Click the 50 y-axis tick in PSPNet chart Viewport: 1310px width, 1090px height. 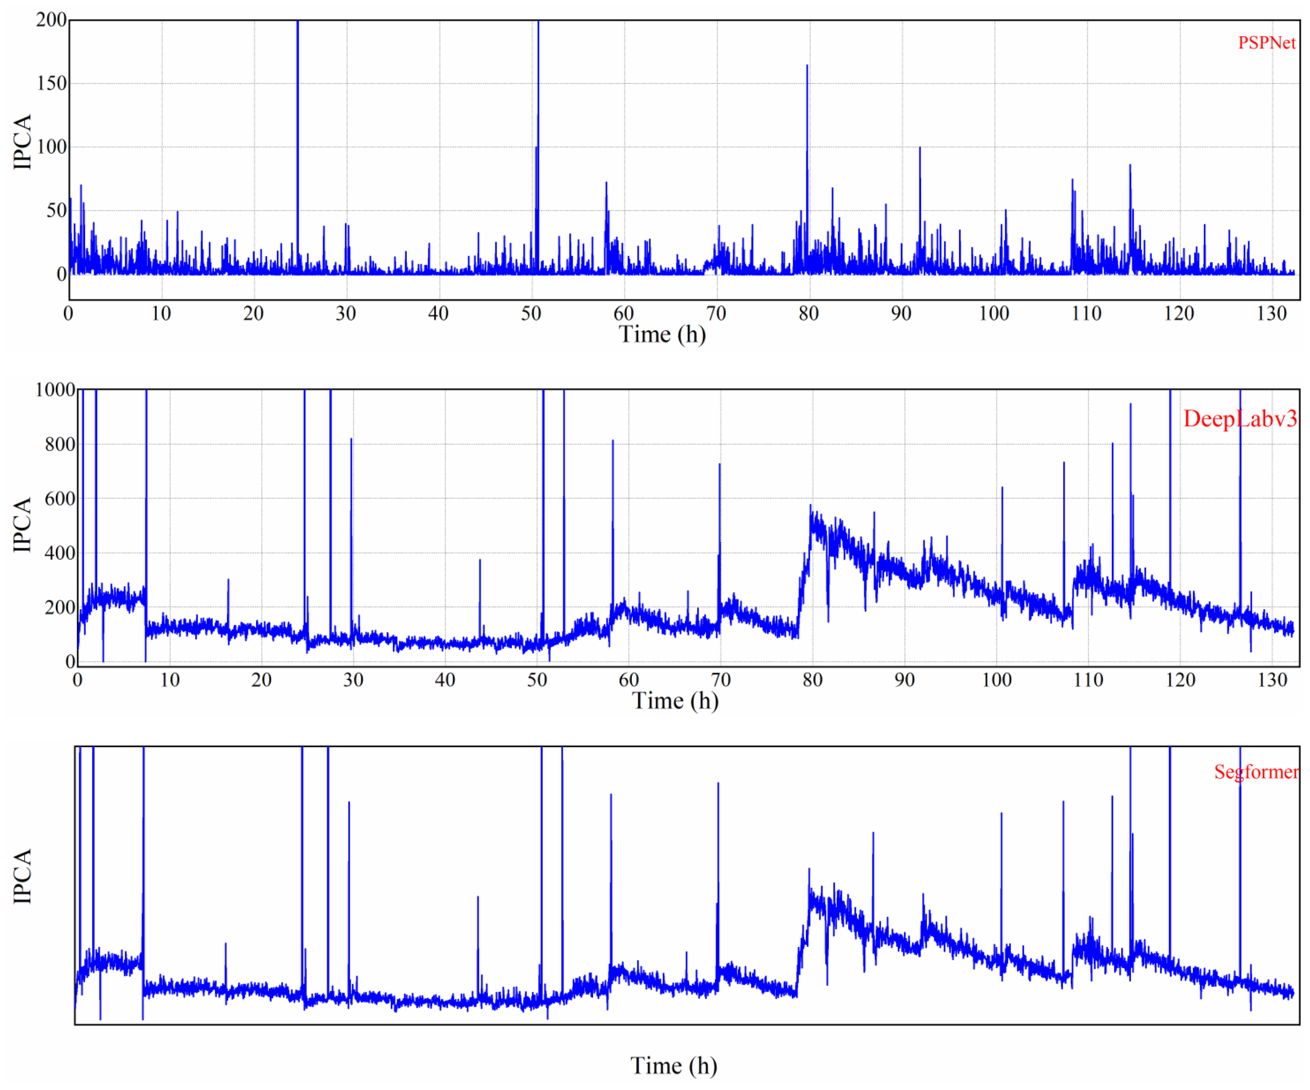[x=56, y=211]
